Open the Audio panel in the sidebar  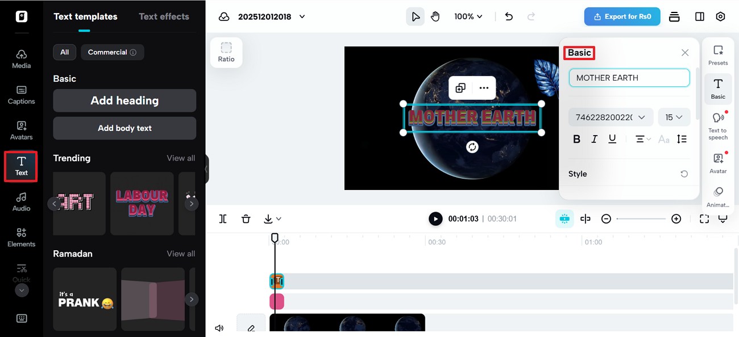coord(21,201)
